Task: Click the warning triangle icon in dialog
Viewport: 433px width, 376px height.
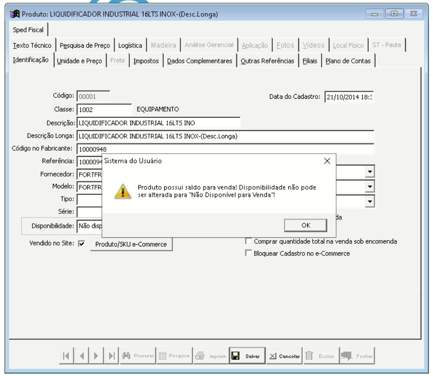Action: pos(123,191)
